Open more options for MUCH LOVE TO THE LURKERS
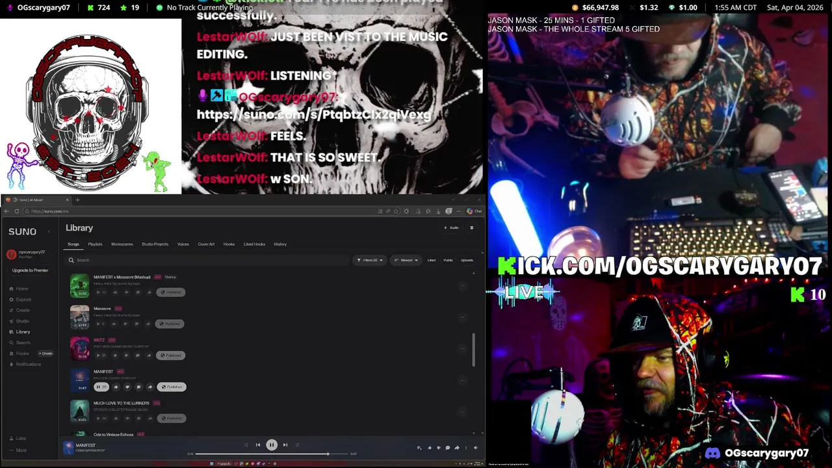Viewport: 832px width, 468px height. tap(463, 411)
